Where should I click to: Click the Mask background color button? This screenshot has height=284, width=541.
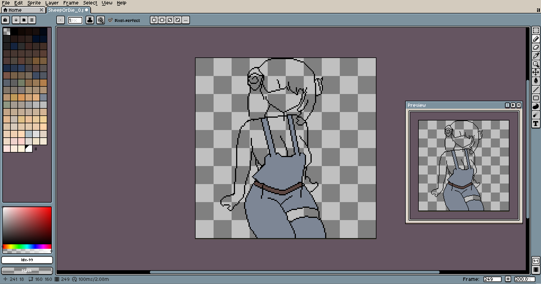click(27, 270)
